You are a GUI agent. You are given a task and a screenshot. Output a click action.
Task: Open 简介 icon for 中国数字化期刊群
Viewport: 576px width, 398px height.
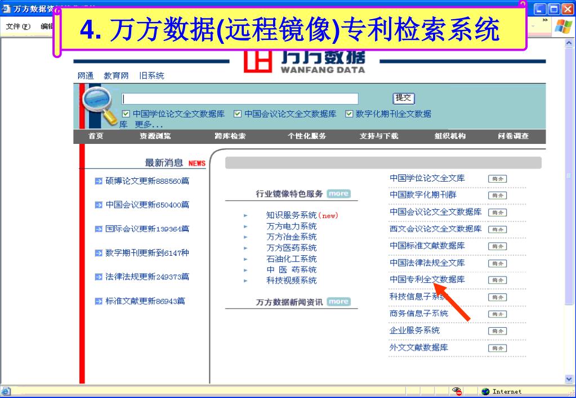pyautogui.click(x=497, y=196)
